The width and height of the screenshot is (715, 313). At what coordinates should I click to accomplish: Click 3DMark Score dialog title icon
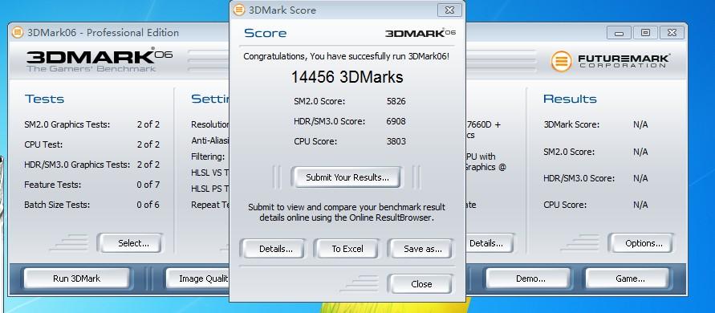(239, 10)
